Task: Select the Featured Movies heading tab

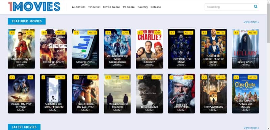Action: point(27,21)
